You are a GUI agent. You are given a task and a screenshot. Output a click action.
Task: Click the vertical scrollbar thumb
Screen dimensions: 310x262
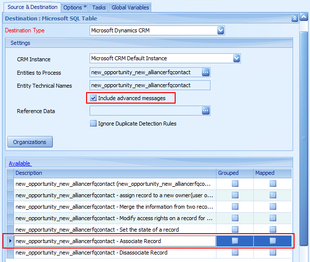pos(304,138)
